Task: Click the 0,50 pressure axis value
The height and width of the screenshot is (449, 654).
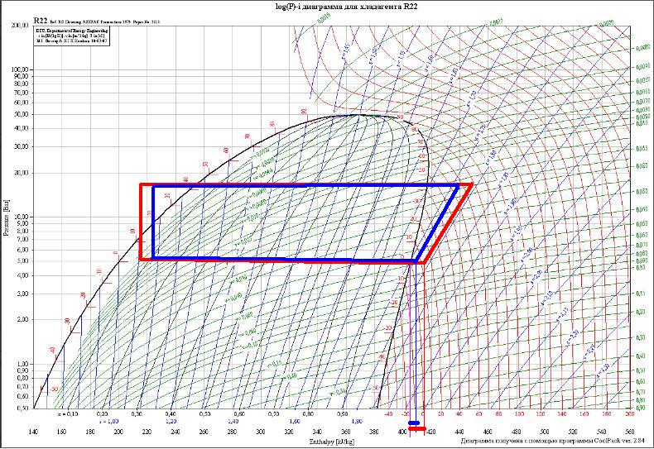Action: 22,408
